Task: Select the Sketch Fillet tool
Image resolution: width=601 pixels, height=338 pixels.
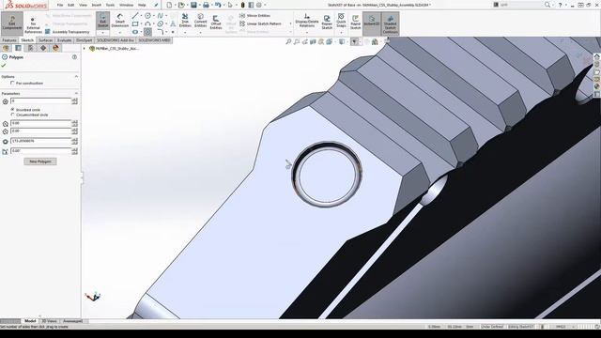Action: (161, 32)
